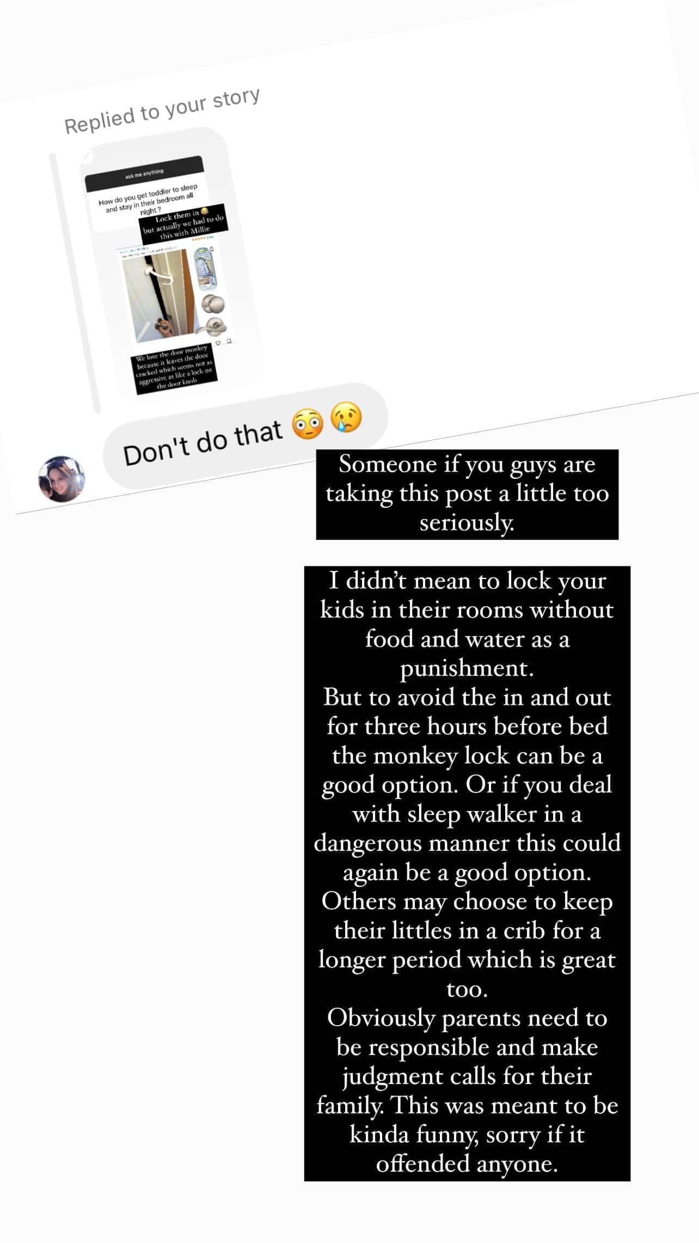The width and height of the screenshot is (699, 1243).
Task: Click the heart icon under door photo
Action: 219,343
